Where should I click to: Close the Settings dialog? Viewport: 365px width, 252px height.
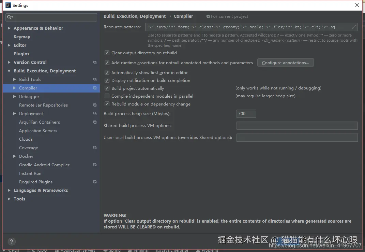tap(357, 5)
